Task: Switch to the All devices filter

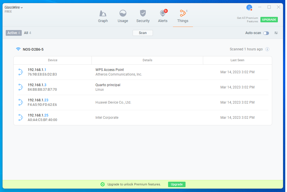Action: (x=27, y=33)
